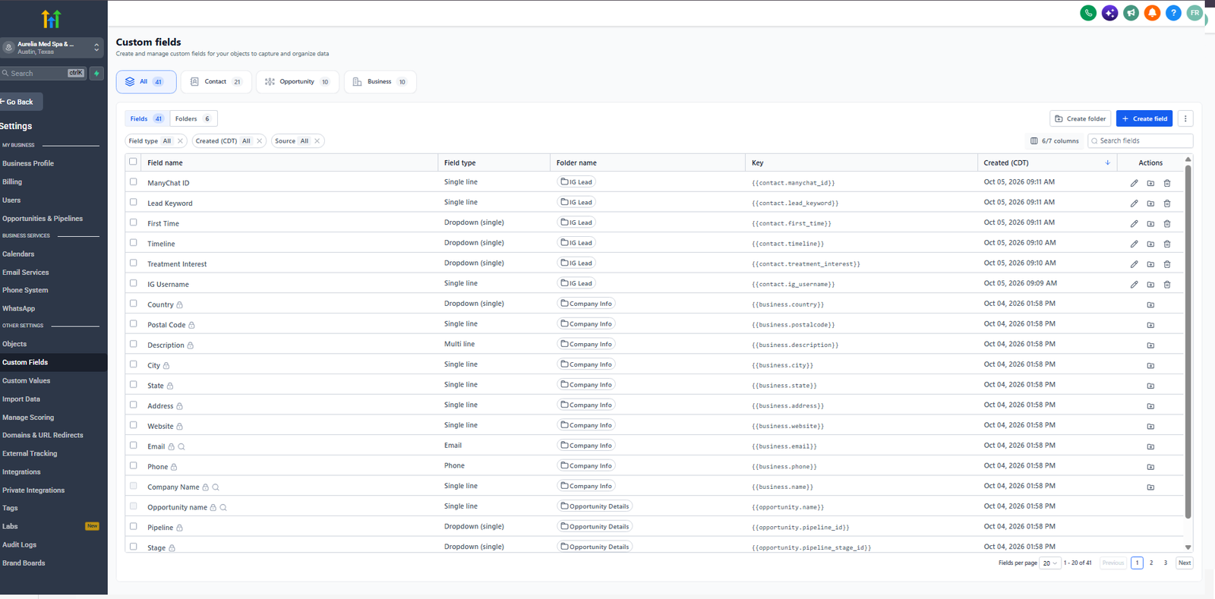
Task: Click the megaphone announcements icon
Action: (x=1131, y=13)
